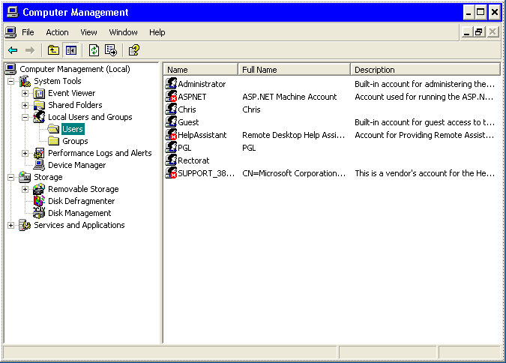Click 'This is a vendor's account' description
This screenshot has height=363, width=506.
424,173
